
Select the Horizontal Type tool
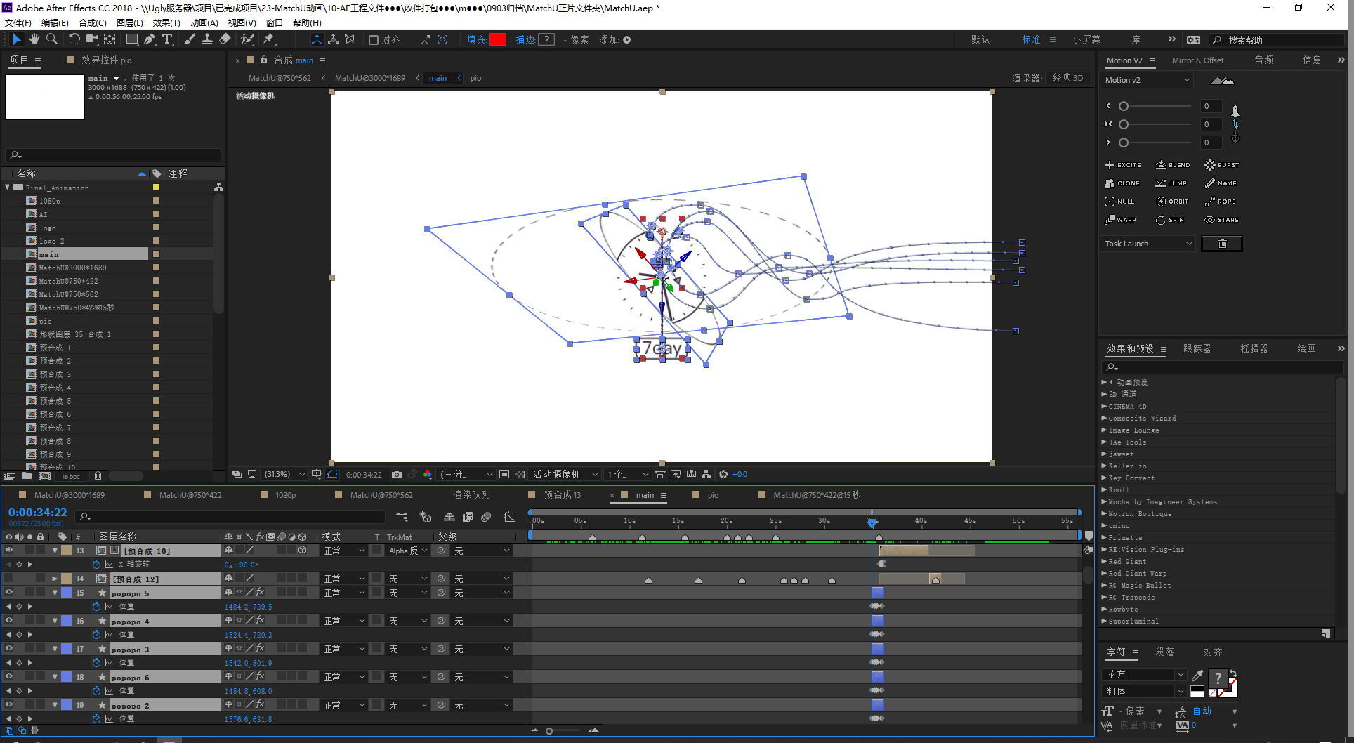pyautogui.click(x=167, y=39)
